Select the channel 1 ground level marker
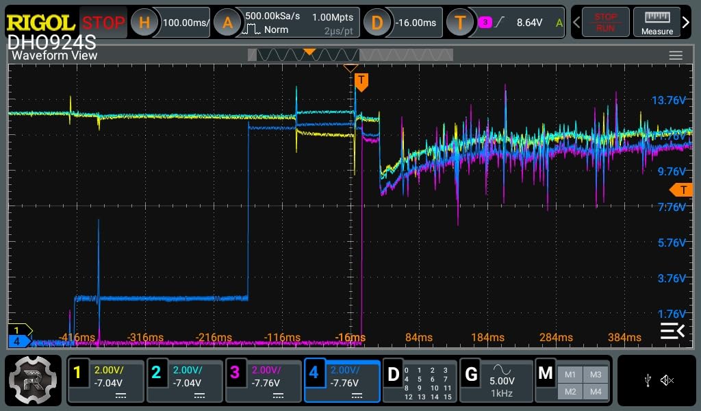Image resolution: width=701 pixels, height=411 pixels. (20, 330)
